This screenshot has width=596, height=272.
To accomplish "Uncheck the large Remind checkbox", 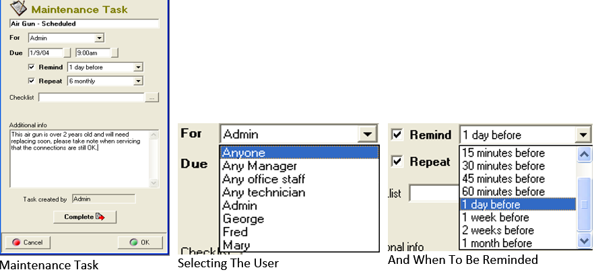I will 397,135.
